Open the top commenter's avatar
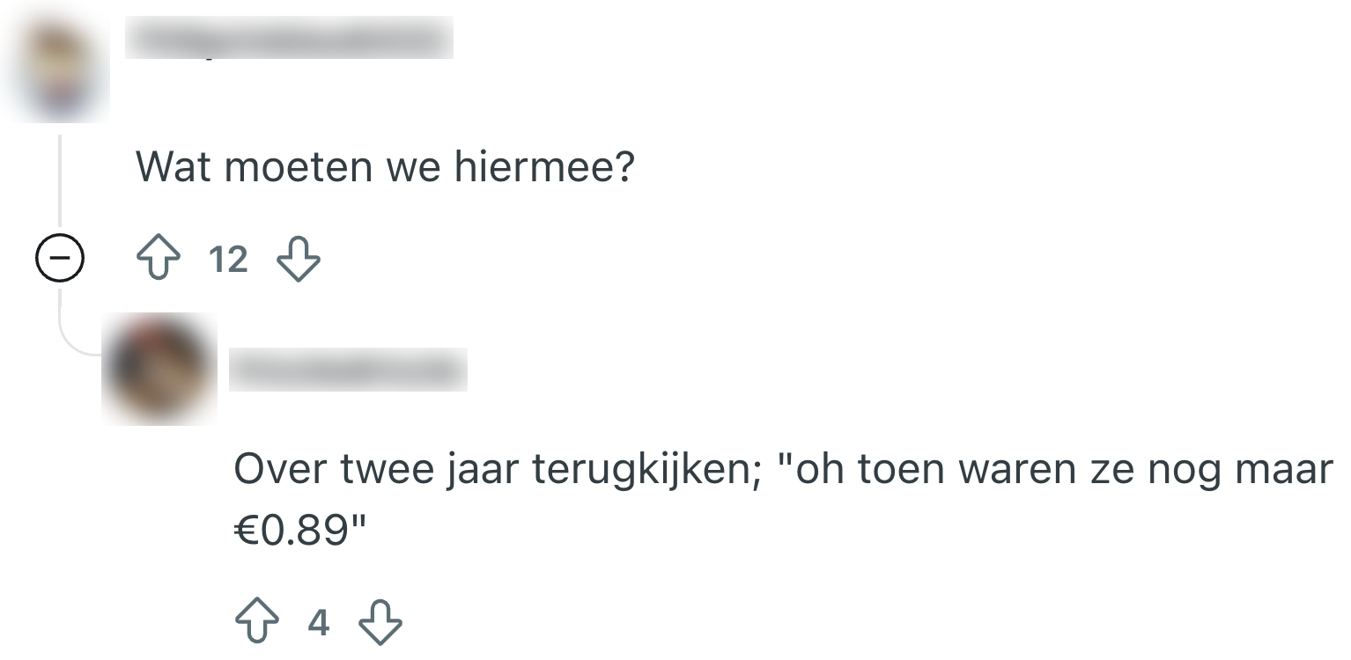Viewport: 1351px width, 660px height. (59, 70)
